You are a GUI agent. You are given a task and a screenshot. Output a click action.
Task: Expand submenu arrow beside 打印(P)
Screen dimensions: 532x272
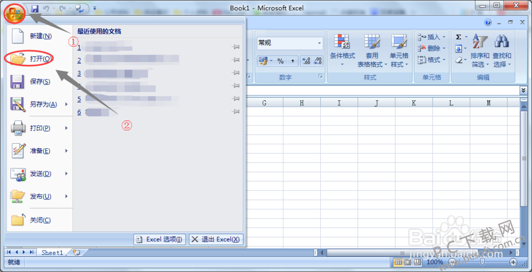coord(66,128)
